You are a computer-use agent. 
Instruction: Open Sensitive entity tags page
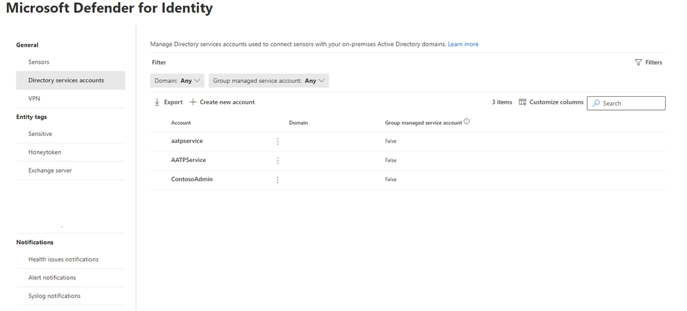(x=41, y=134)
